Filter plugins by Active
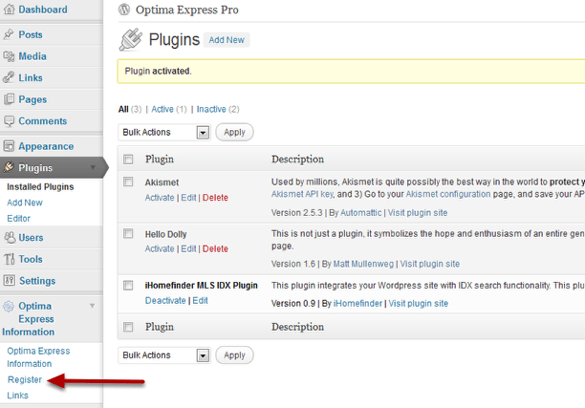 click(x=162, y=109)
